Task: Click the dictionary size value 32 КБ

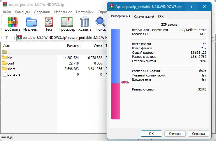Action: click(202, 89)
